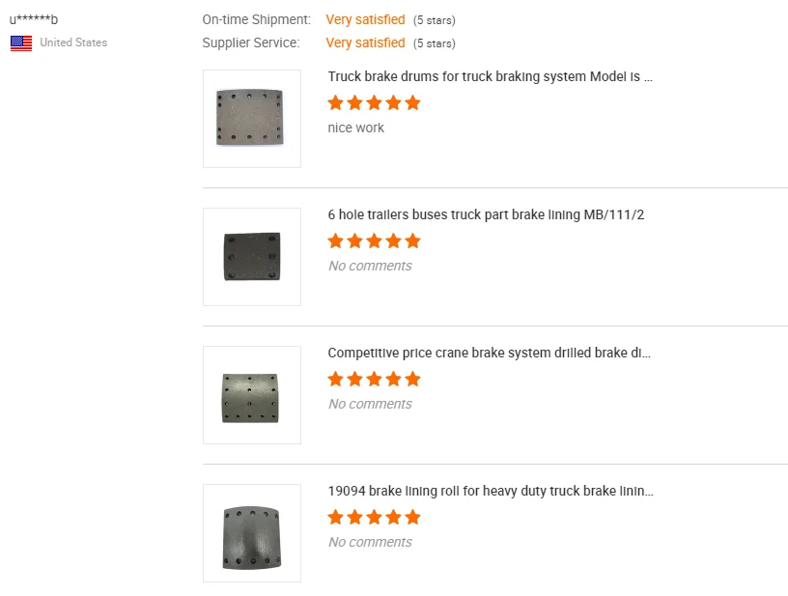
Task: Click the "On-time Shipment:" label
Action: pyautogui.click(x=257, y=19)
